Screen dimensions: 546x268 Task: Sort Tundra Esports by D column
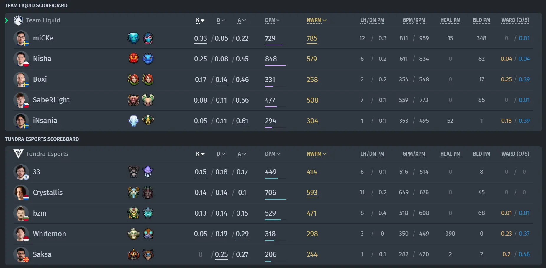[221, 154]
